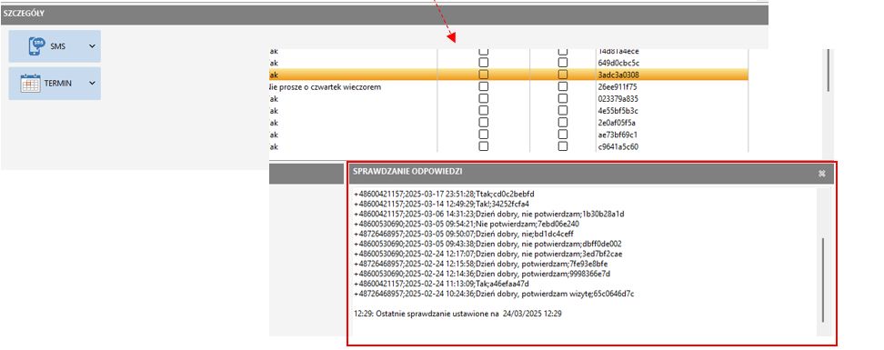Image resolution: width=884 pixels, height=350 pixels.
Task: Expand the TERMIN dropdown arrow
Action: [92, 83]
